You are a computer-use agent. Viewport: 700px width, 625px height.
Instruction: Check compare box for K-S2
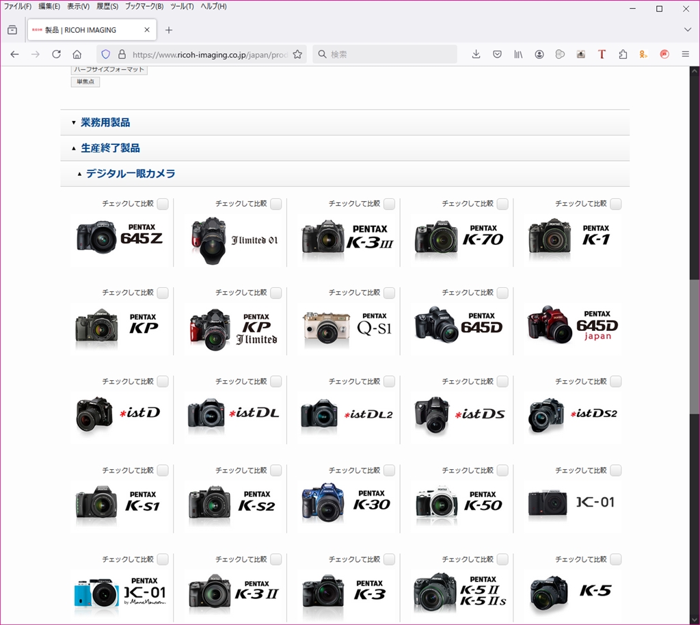pos(276,470)
